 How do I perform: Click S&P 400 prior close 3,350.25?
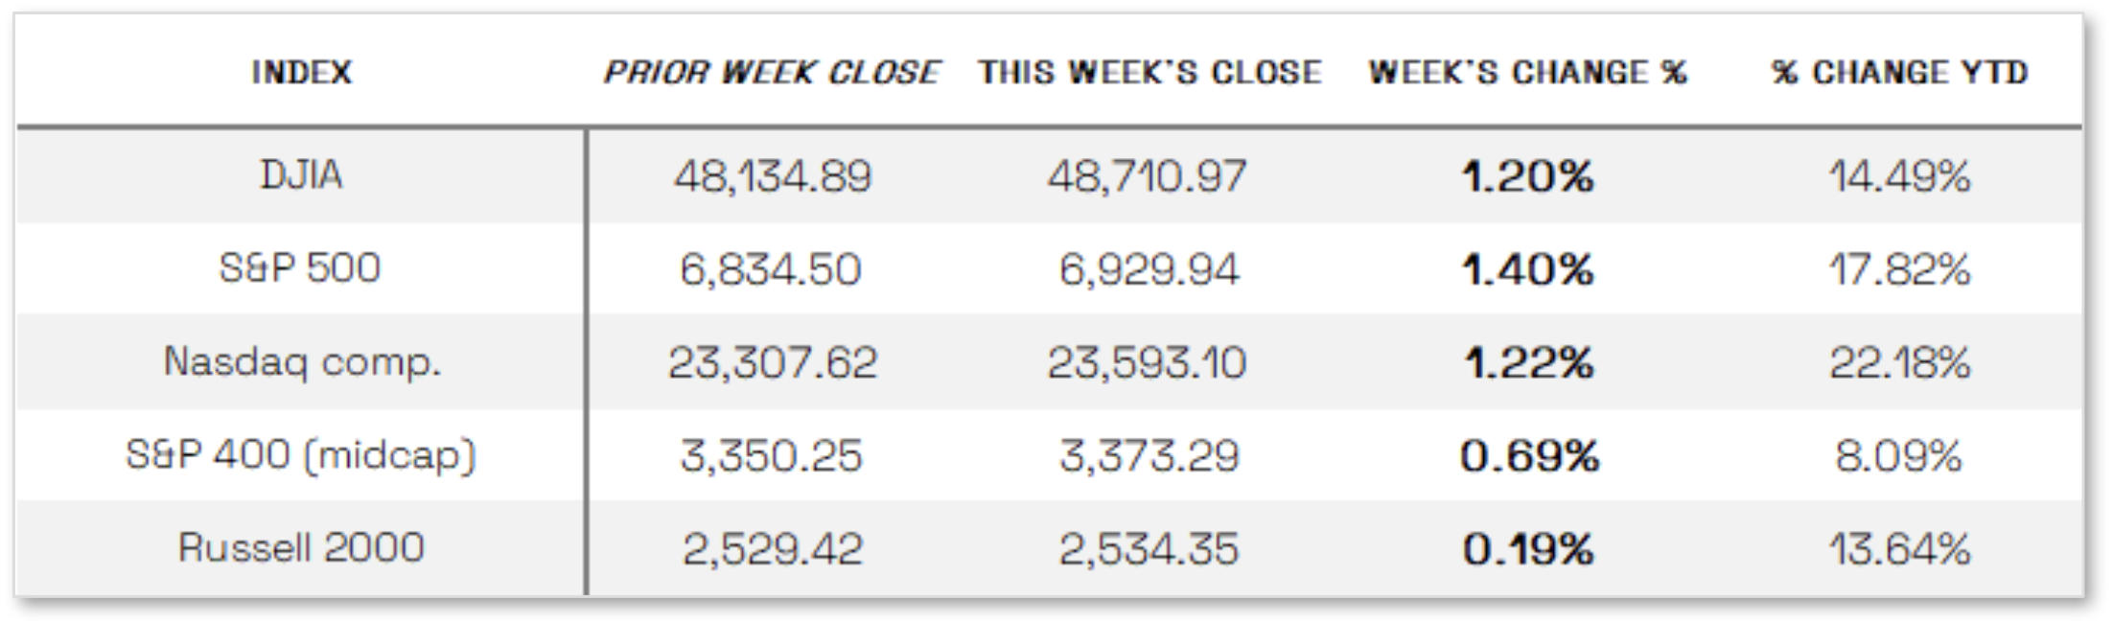[772, 456]
